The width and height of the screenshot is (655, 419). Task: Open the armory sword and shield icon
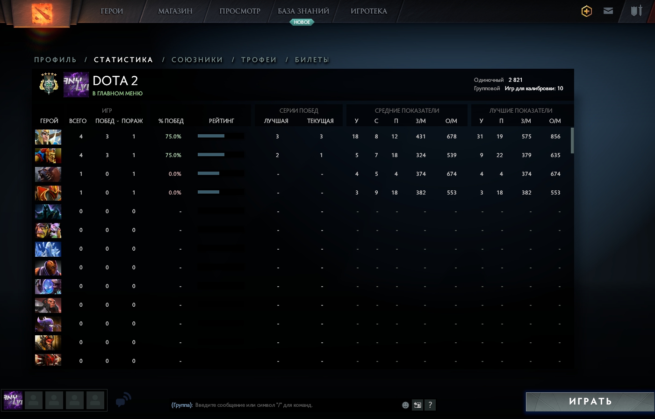coord(637,11)
